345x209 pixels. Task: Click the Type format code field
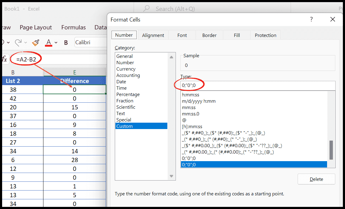pos(258,86)
